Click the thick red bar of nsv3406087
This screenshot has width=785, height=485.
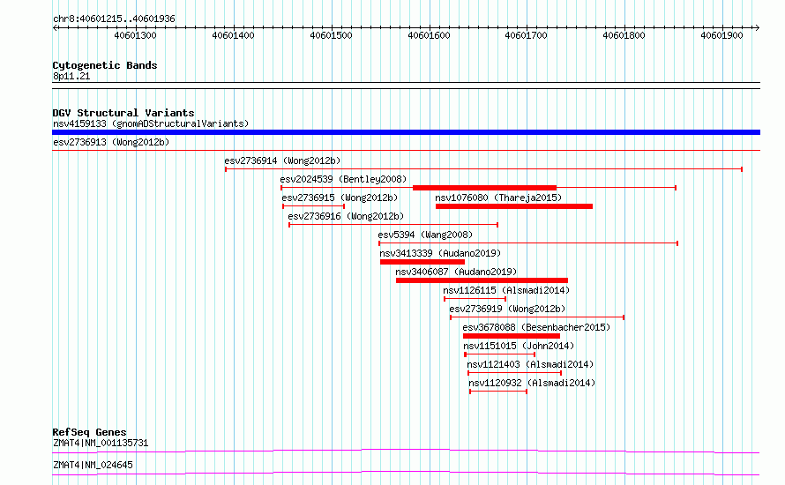tap(482, 280)
